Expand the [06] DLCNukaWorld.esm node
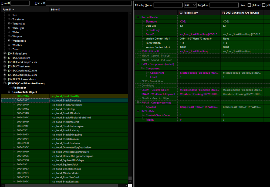This screenshot has height=187, width=270. click(x=5, y=79)
